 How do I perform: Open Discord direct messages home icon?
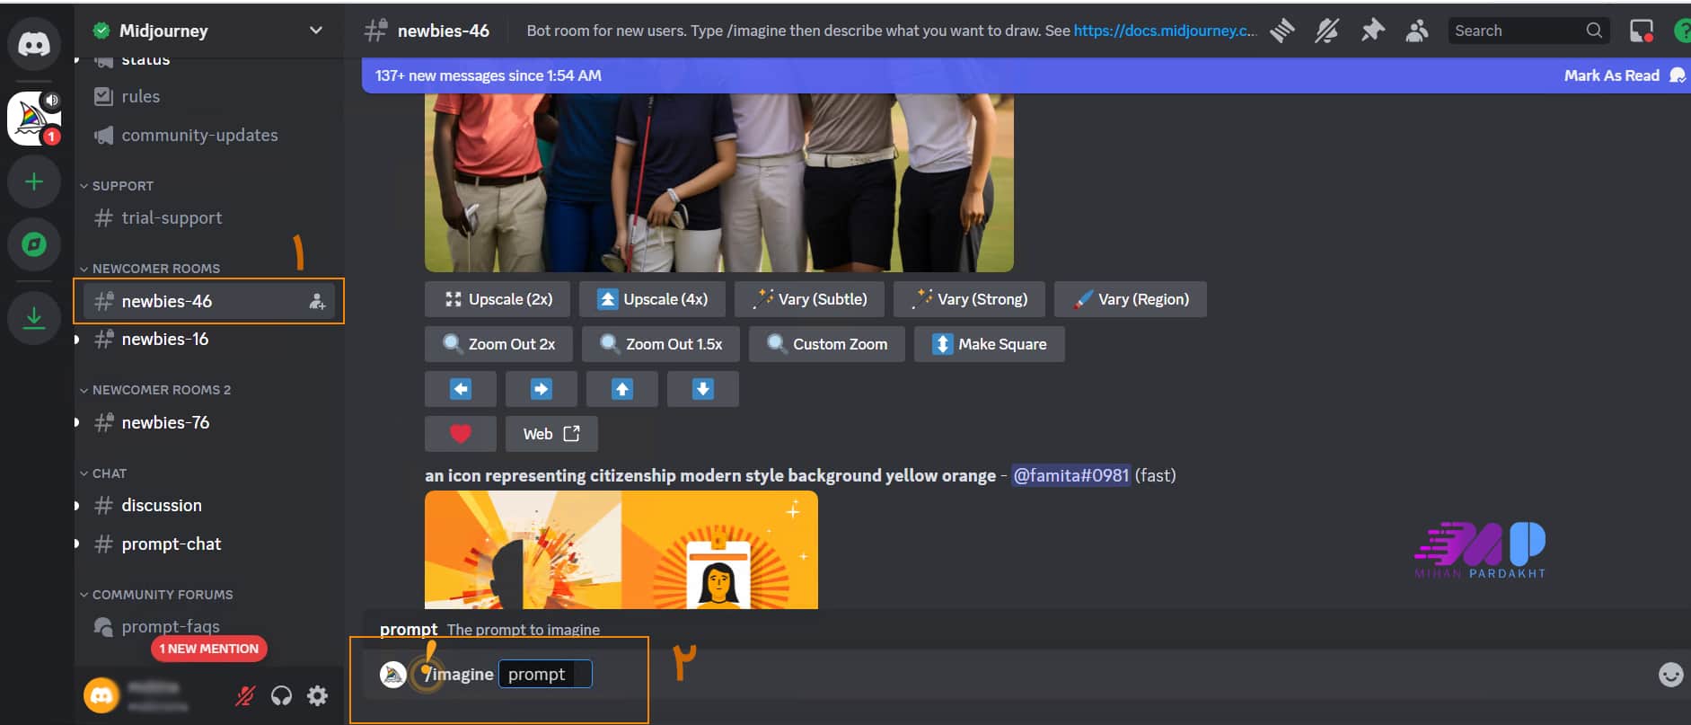click(34, 43)
